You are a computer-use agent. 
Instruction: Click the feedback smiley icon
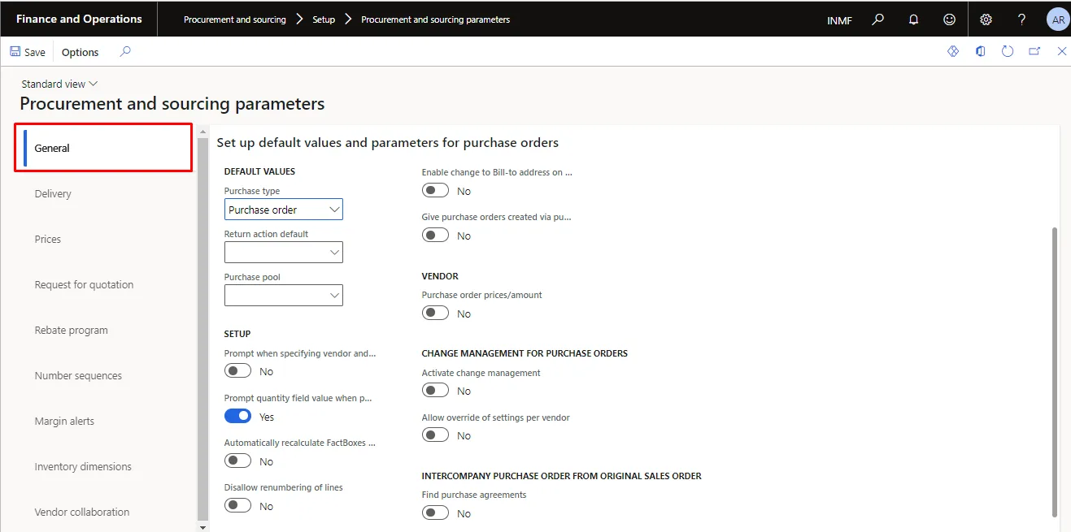(x=949, y=19)
